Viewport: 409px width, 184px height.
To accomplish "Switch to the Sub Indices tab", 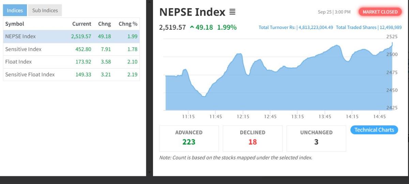I will pos(45,10).
